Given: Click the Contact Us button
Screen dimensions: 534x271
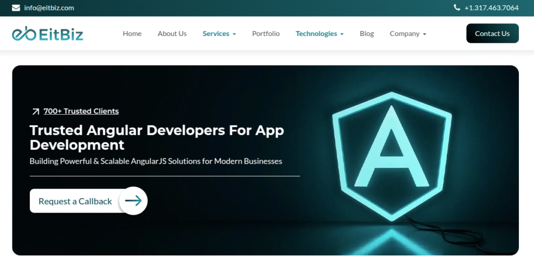Looking at the screenshot, I should 492,33.
